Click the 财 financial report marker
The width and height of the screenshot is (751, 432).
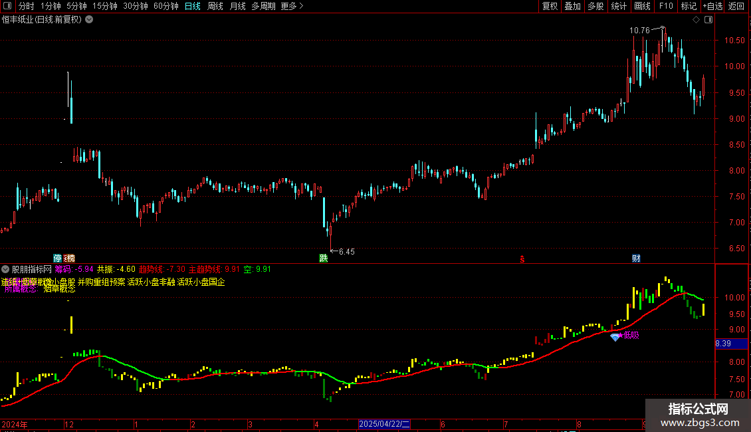click(x=636, y=258)
